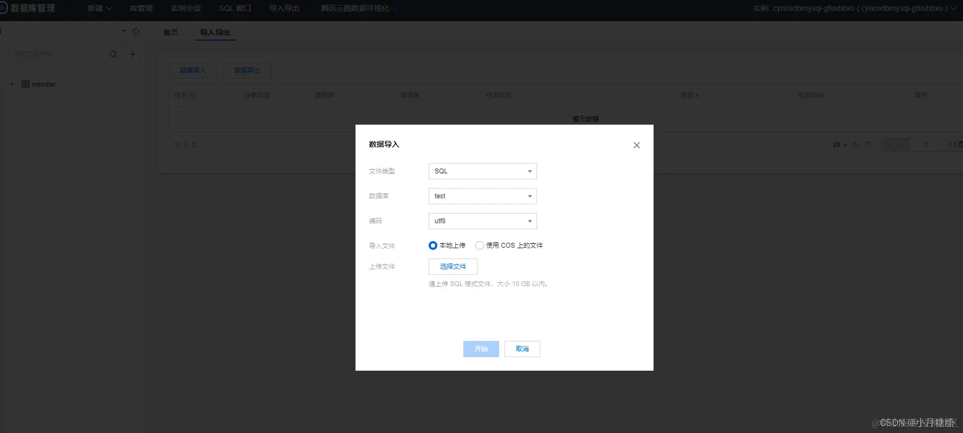The height and width of the screenshot is (433, 963).
Task: Open 实例会话 in top navigation
Action: pos(185,9)
